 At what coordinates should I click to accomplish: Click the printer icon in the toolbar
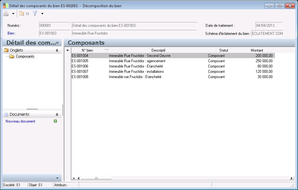click(6, 13)
